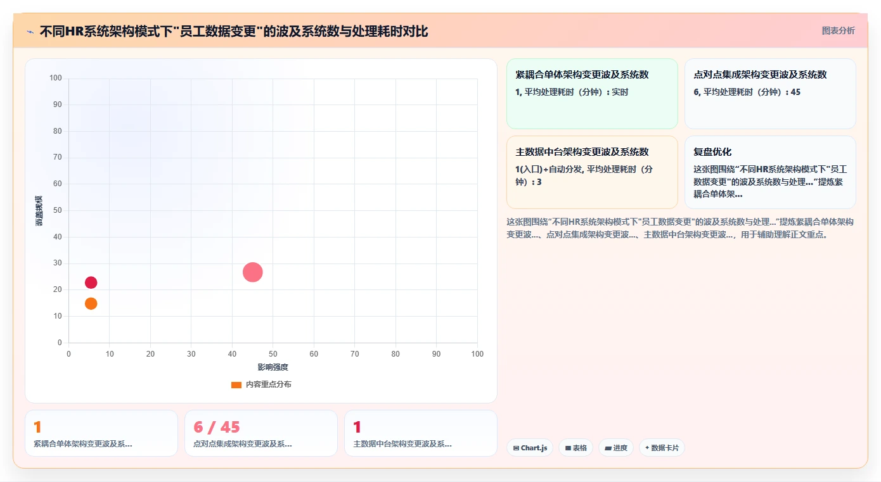Select the orange bubble on the chart
The image size is (881, 482).
91,303
